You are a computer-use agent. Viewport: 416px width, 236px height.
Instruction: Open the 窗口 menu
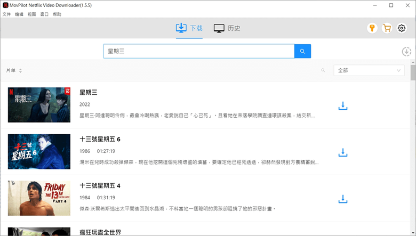click(x=44, y=14)
